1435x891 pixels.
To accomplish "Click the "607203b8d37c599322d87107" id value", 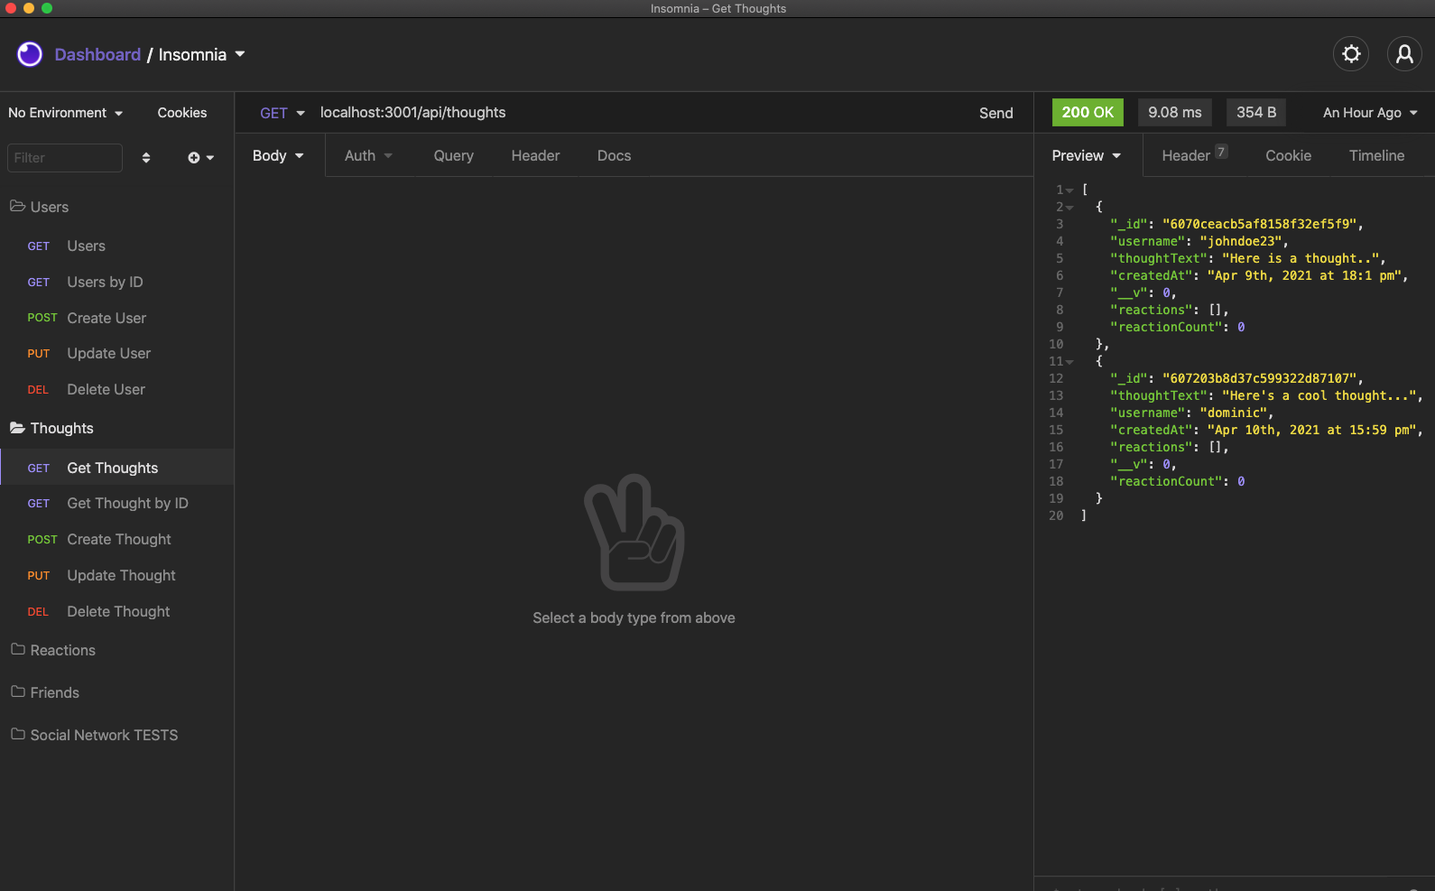I will click(1260, 378).
